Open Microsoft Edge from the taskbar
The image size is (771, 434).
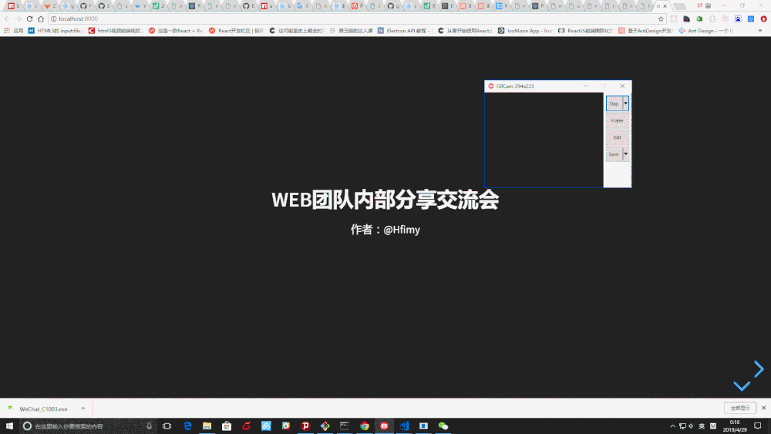(187, 426)
